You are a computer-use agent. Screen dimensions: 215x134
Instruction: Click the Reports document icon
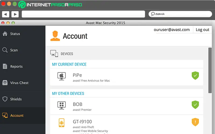point(5,66)
